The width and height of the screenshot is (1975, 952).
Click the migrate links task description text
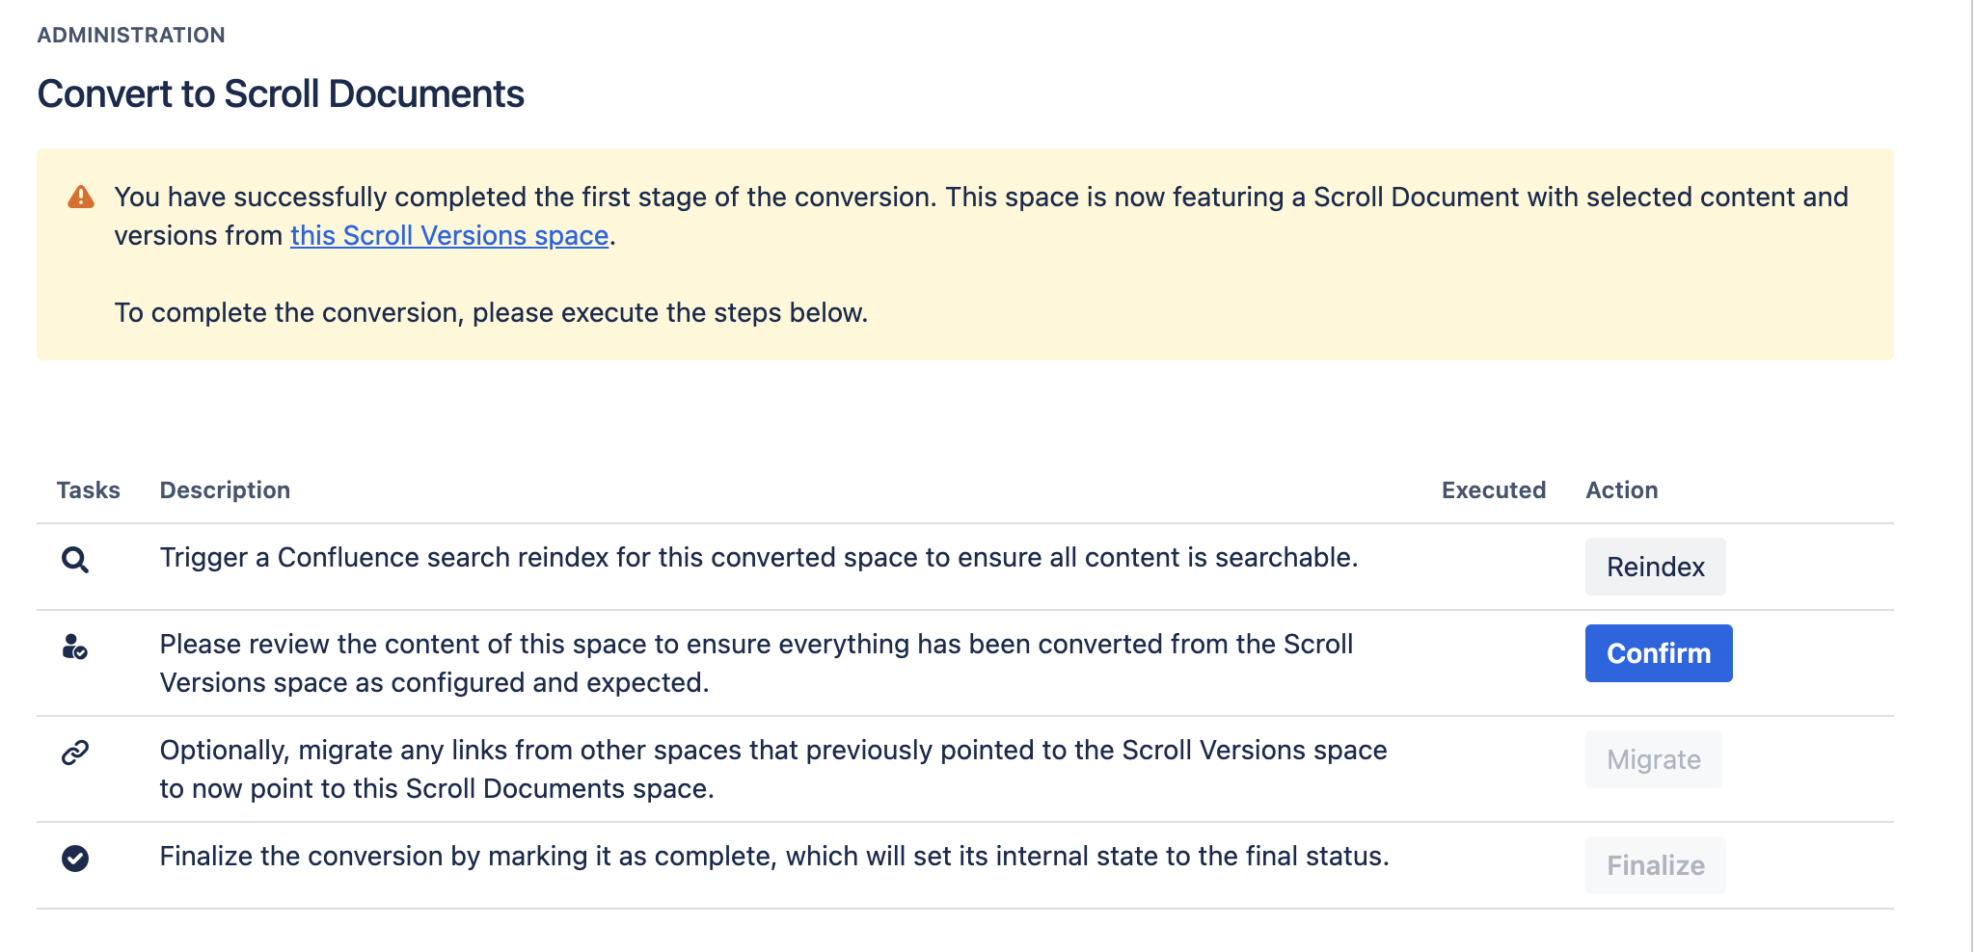tap(772, 769)
